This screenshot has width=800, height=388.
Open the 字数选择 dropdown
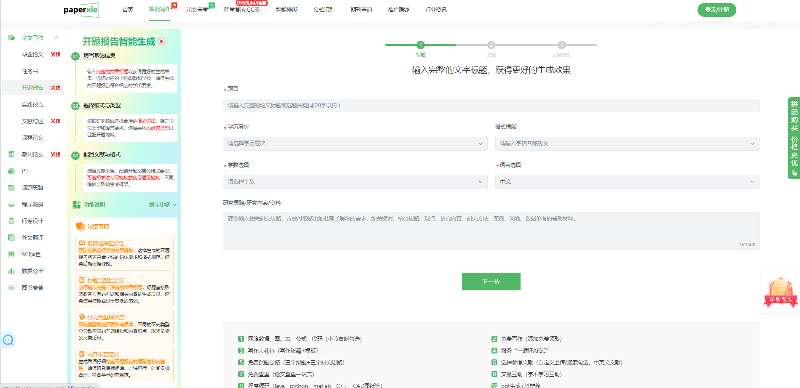(x=355, y=181)
